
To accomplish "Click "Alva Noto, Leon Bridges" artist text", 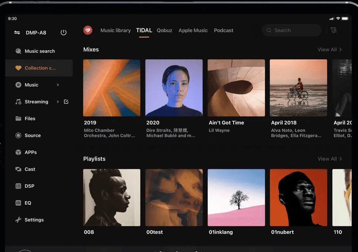I will (x=296, y=133).
